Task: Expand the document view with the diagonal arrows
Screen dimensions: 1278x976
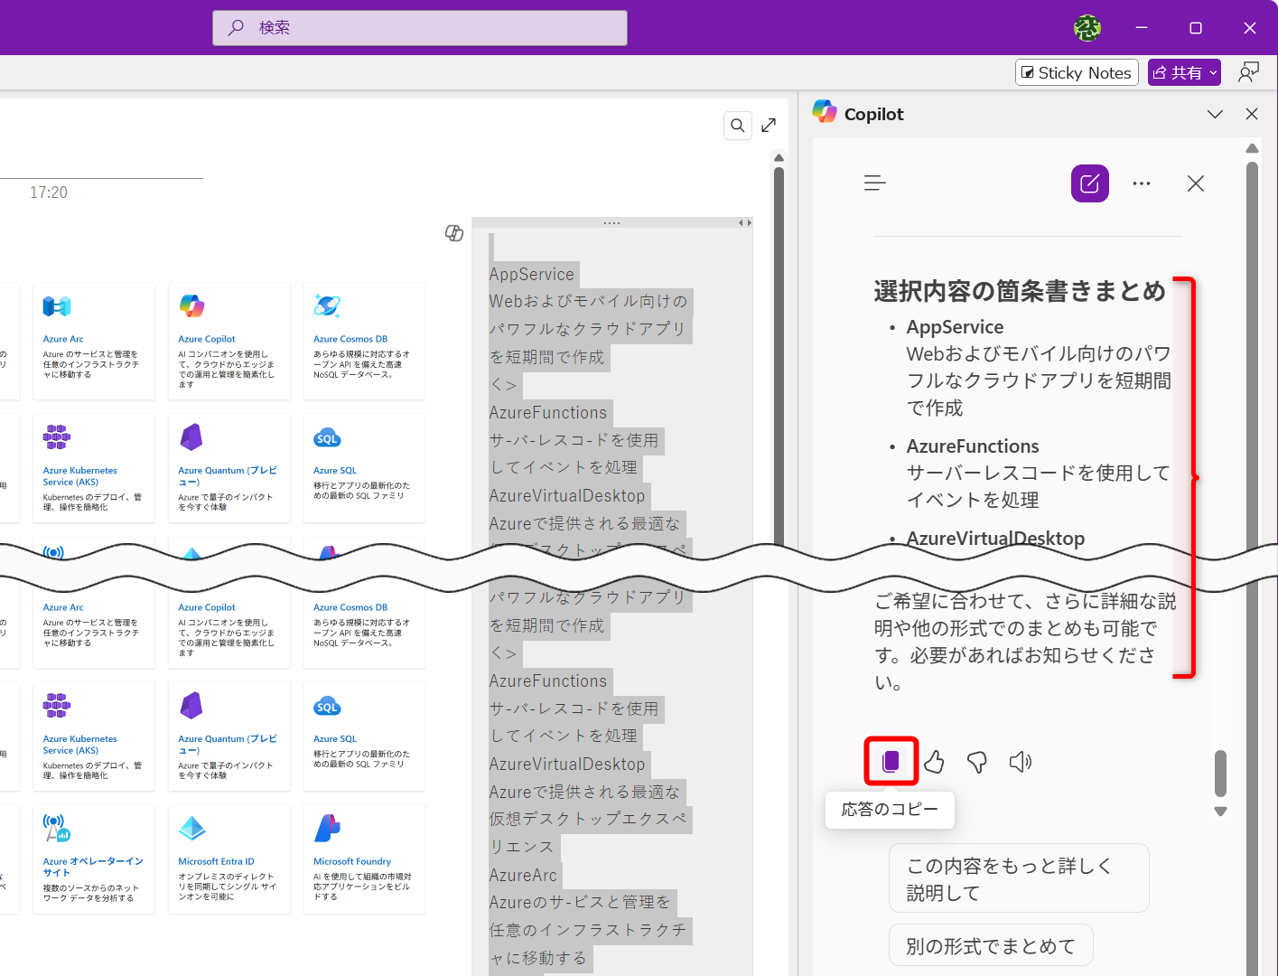Action: click(x=769, y=125)
